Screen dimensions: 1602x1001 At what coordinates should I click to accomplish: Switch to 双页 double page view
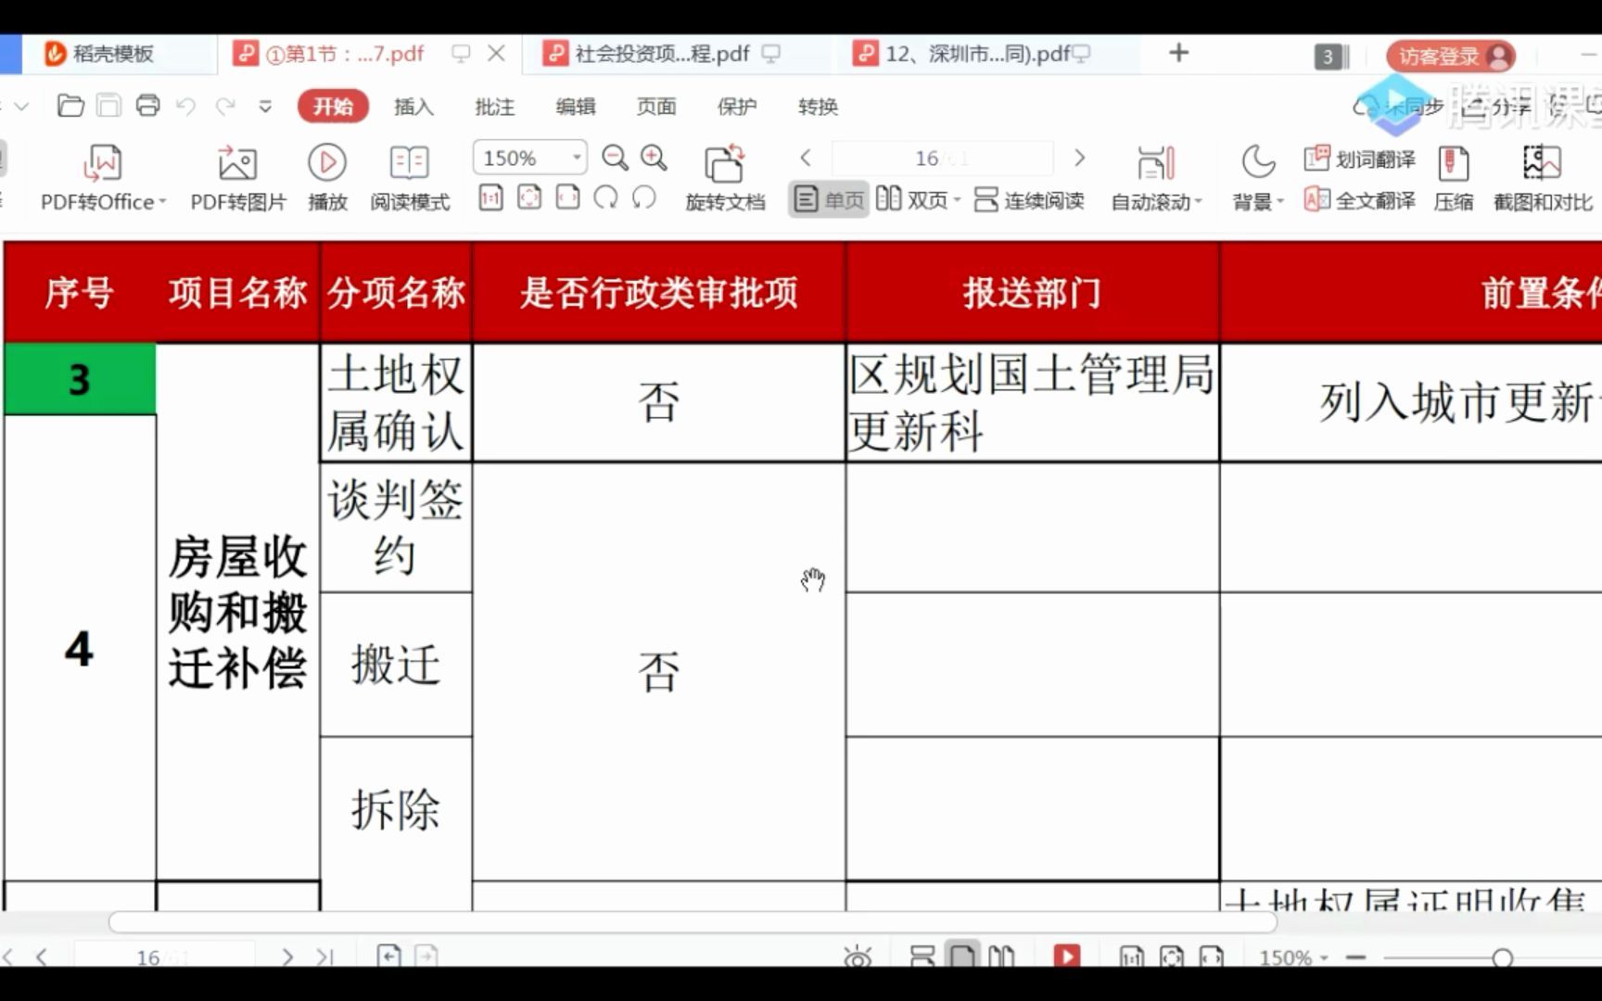[918, 199]
